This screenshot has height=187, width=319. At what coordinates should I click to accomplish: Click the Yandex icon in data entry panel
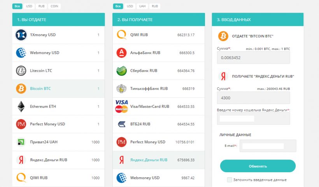(x=223, y=76)
